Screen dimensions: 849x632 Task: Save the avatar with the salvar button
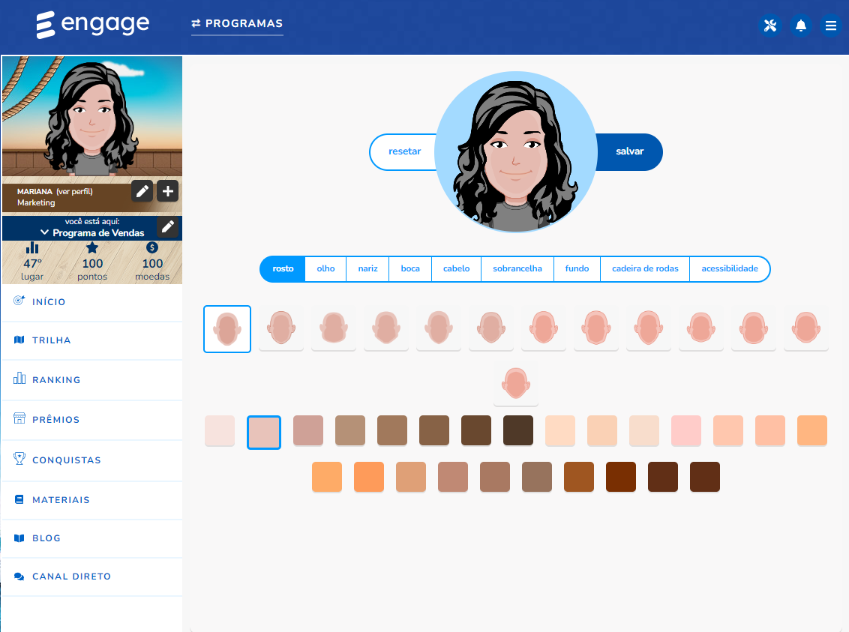(629, 151)
